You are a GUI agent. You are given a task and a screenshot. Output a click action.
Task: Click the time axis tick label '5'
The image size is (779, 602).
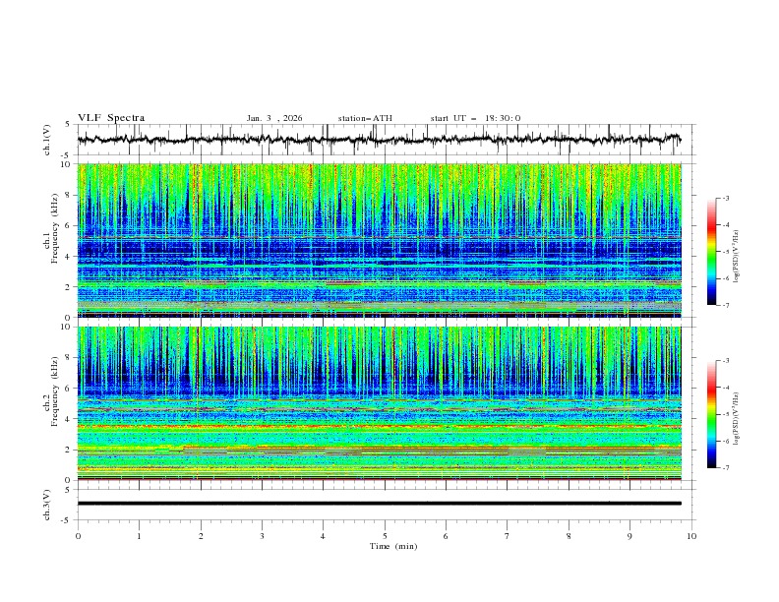click(x=385, y=536)
